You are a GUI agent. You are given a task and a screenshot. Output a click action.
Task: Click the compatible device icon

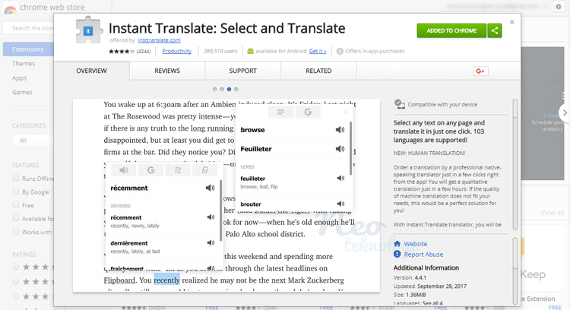tap(400, 104)
